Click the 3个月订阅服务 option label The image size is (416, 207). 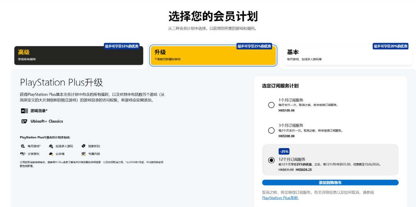291,125
